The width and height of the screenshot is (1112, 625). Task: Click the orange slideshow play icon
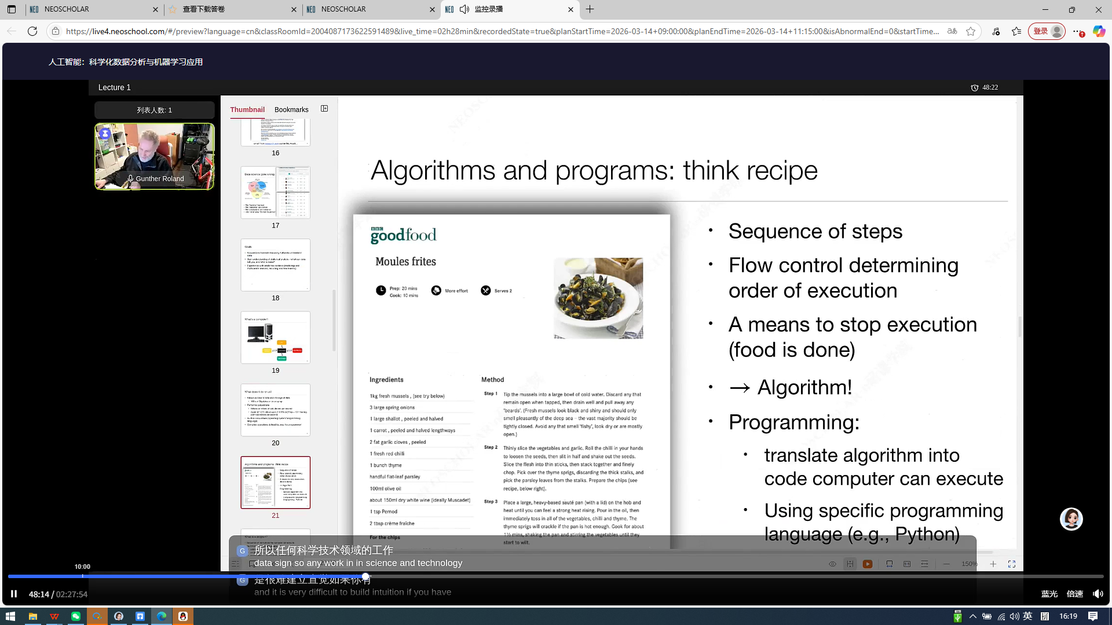pos(868,564)
